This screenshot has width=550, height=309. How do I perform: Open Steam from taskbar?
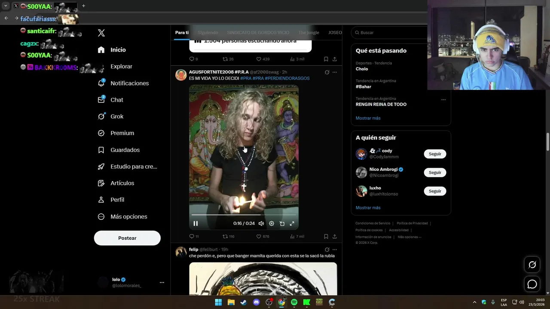(x=244, y=302)
